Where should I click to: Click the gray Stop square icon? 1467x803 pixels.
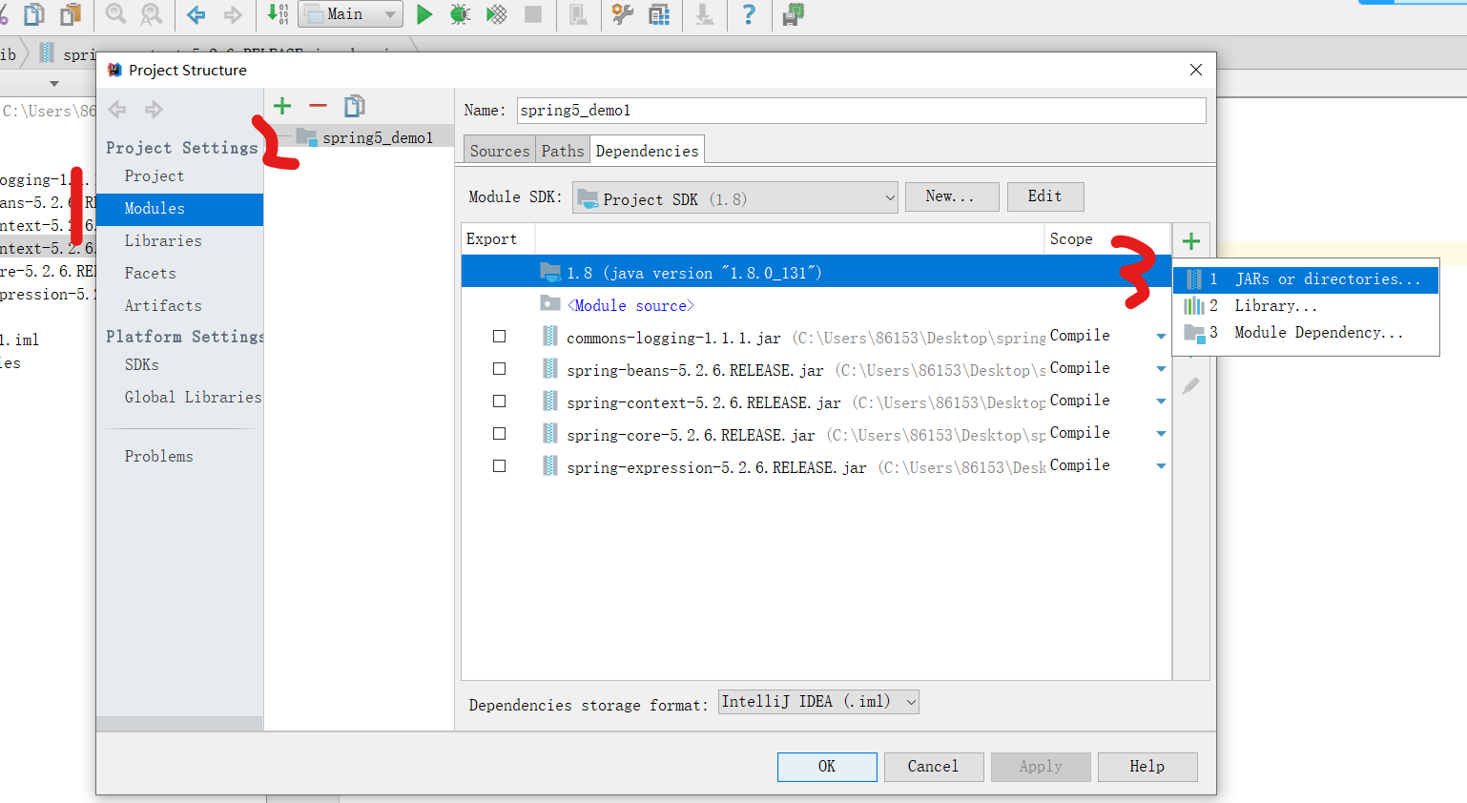[533, 14]
